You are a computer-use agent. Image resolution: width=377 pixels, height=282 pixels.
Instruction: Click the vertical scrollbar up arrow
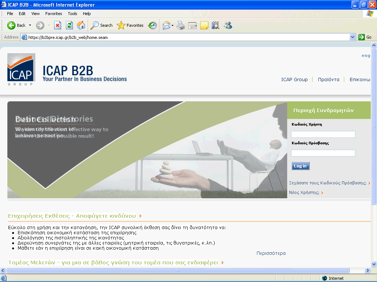pyautogui.click(x=374, y=45)
